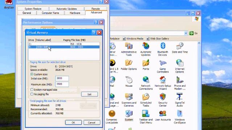232x130 pixels.
Task: Open Folder Options icon
Action: point(129,63)
